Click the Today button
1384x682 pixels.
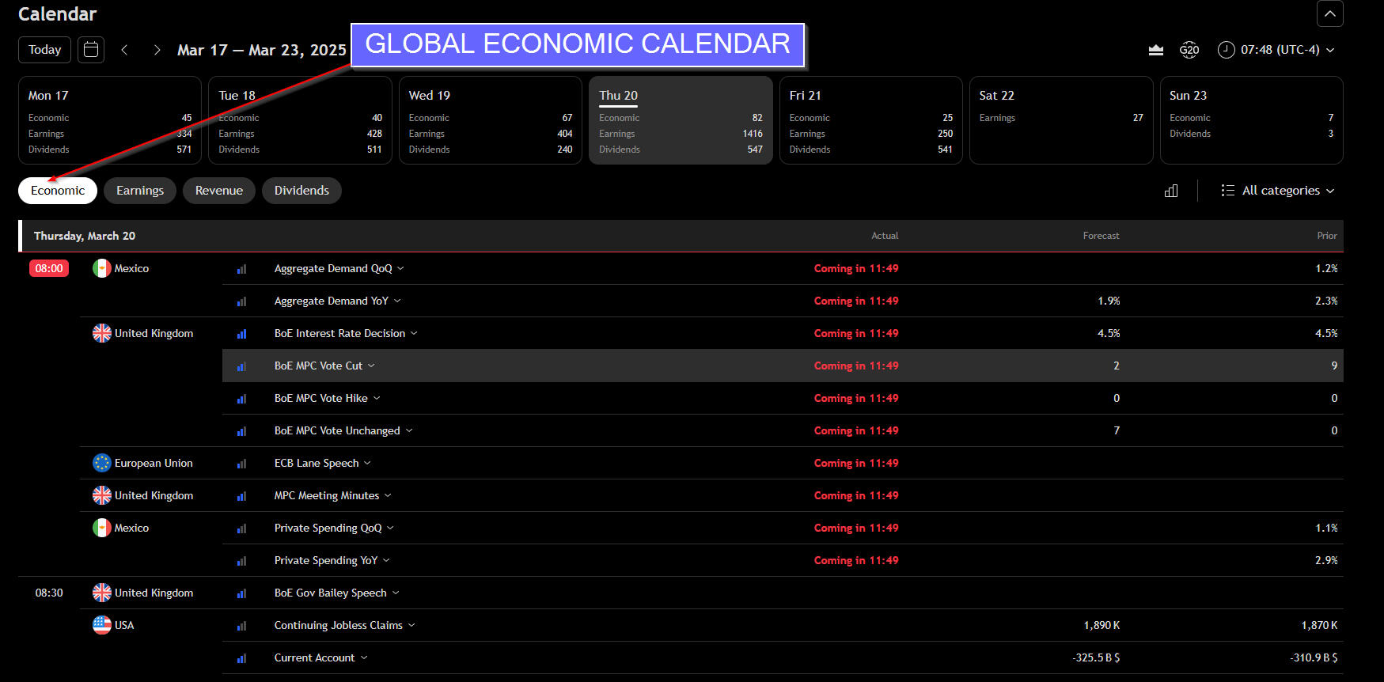tap(44, 50)
